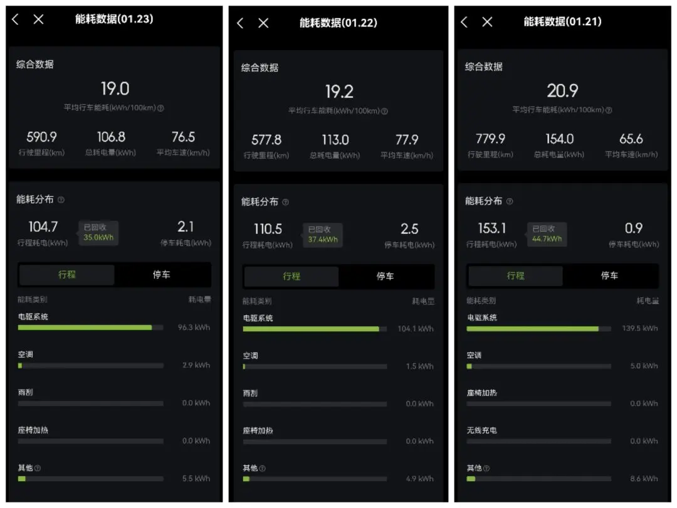
Task: Select the 行程 tab on the 01.22 screen
Action: tap(291, 277)
